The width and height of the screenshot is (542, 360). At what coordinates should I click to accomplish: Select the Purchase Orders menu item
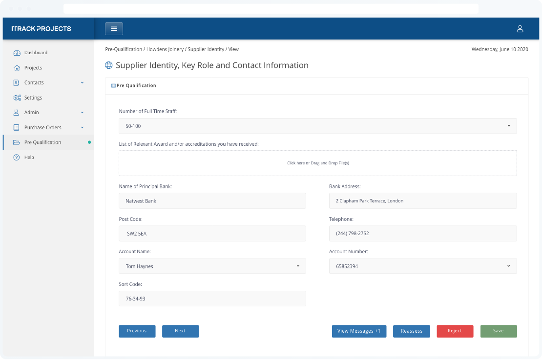click(43, 128)
